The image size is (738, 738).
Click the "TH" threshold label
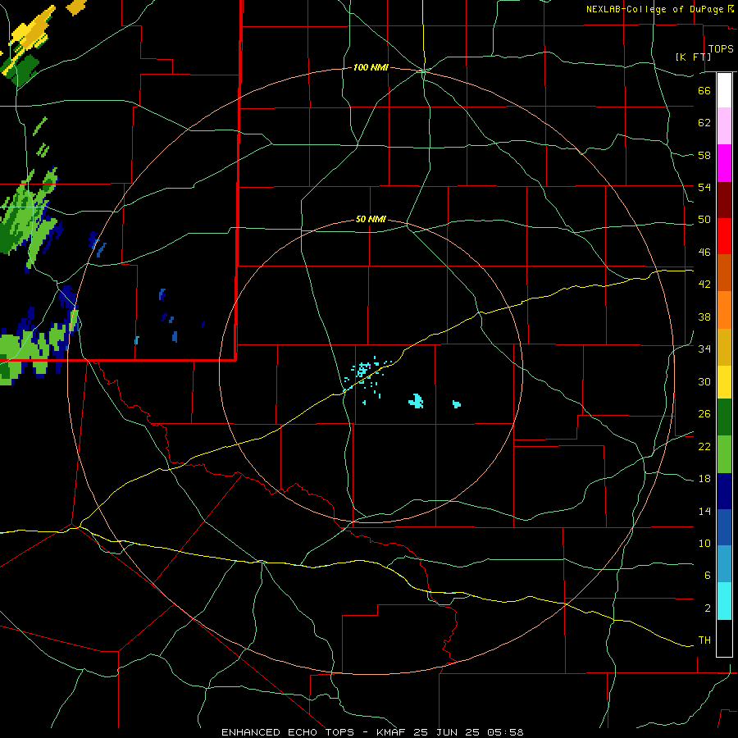click(x=704, y=640)
